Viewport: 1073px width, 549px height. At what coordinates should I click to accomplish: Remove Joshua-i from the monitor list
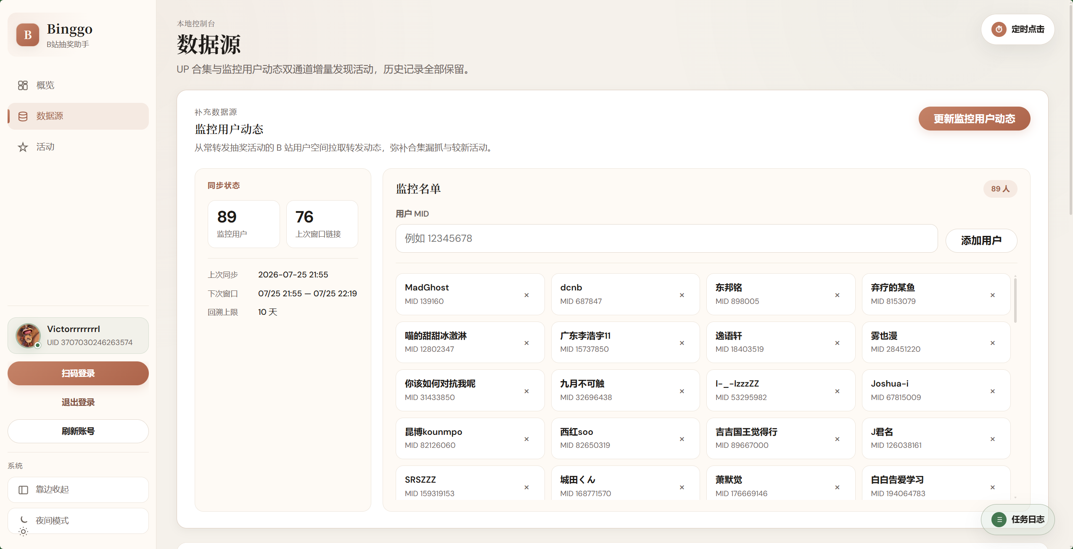tap(992, 391)
